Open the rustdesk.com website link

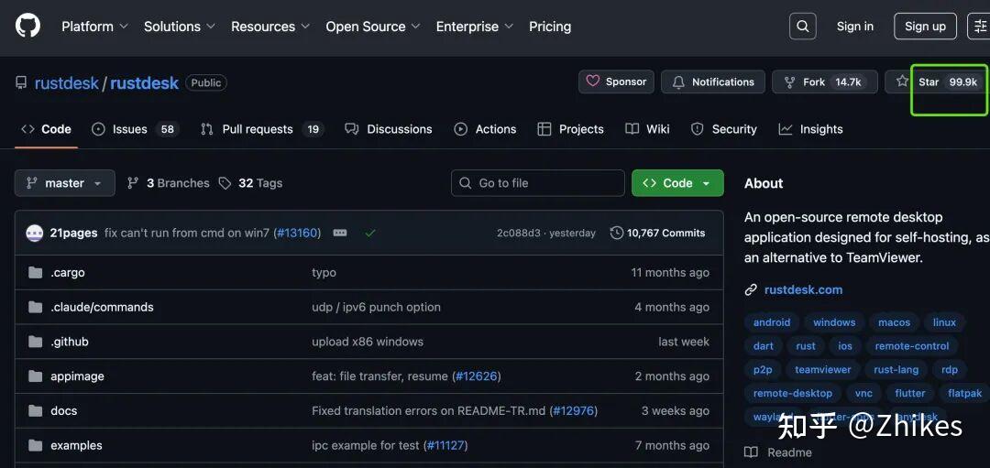(803, 289)
